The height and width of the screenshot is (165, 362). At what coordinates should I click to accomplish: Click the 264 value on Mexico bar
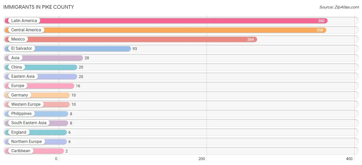[x=251, y=40]
